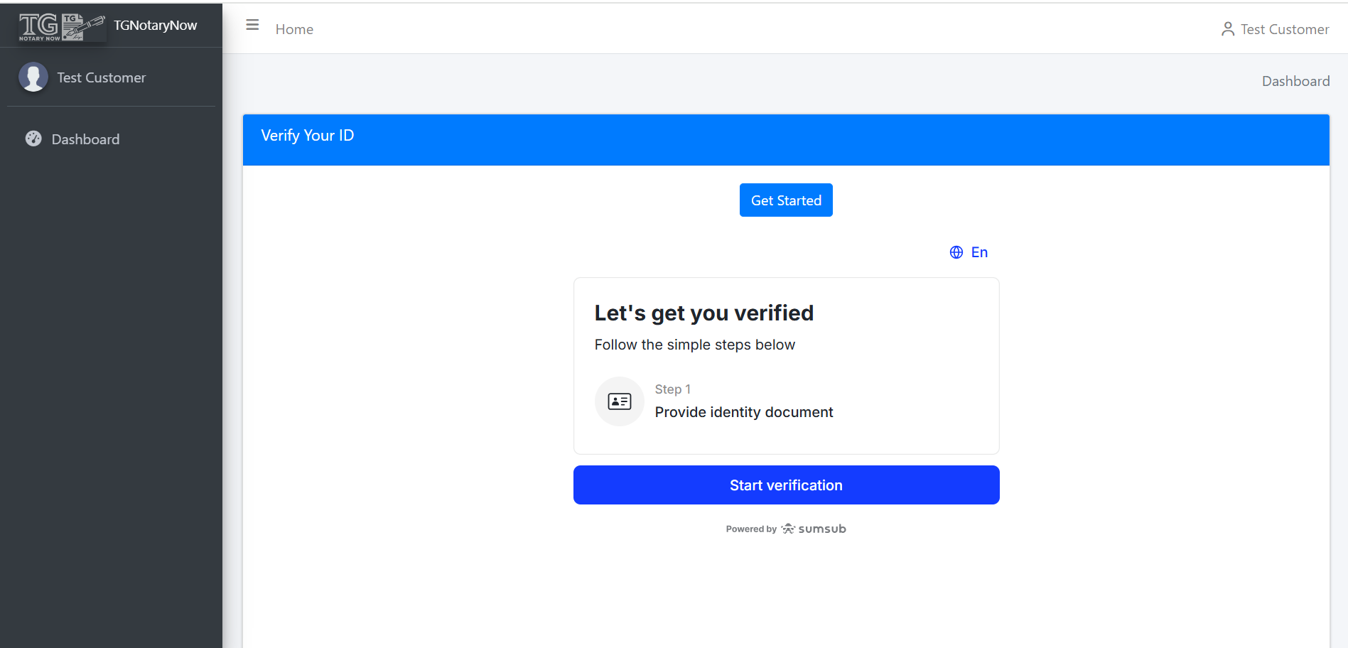Select the Provide identity document step text

coord(743,412)
